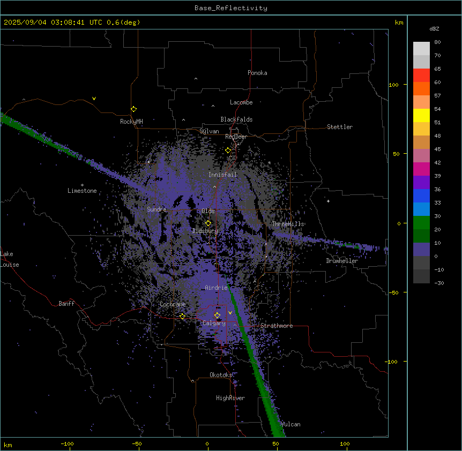This screenshot has width=462, height=451.
Task: Click the horizontal axis 50 km tick label
Action: pyautogui.click(x=275, y=444)
